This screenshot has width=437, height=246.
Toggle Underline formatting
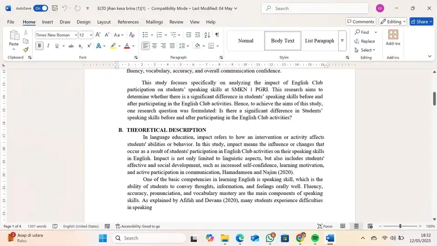(57, 46)
